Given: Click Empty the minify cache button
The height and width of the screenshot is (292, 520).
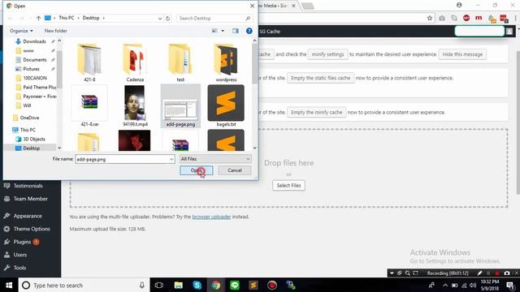Looking at the screenshot, I should point(316,113).
